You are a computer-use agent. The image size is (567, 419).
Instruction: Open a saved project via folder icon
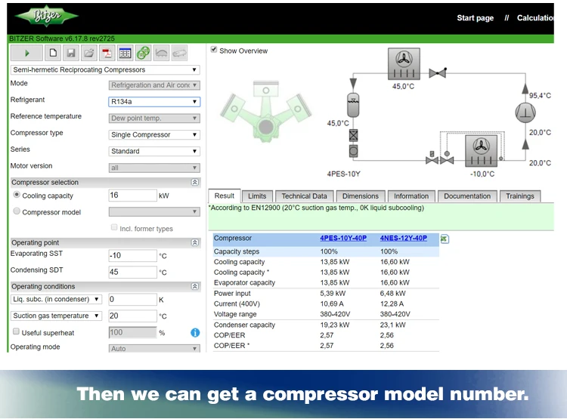[88, 53]
